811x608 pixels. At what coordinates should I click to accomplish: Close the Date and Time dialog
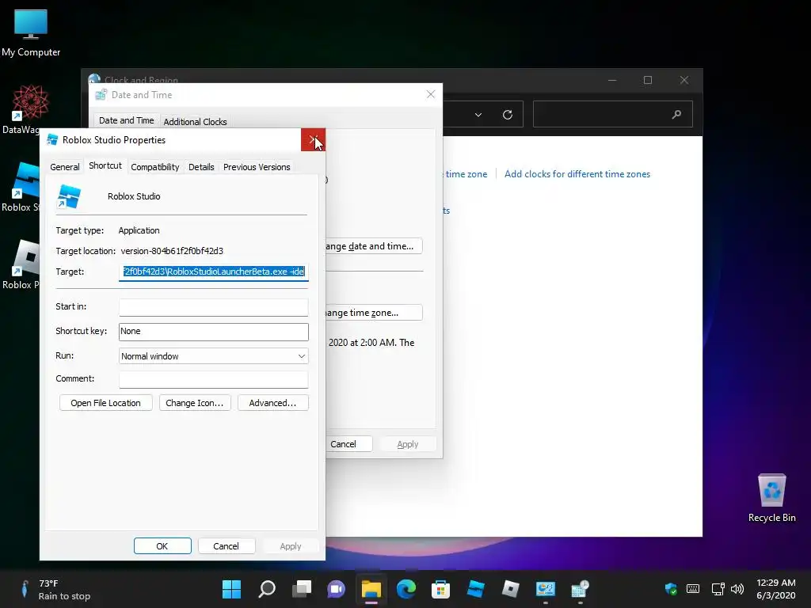coord(430,94)
